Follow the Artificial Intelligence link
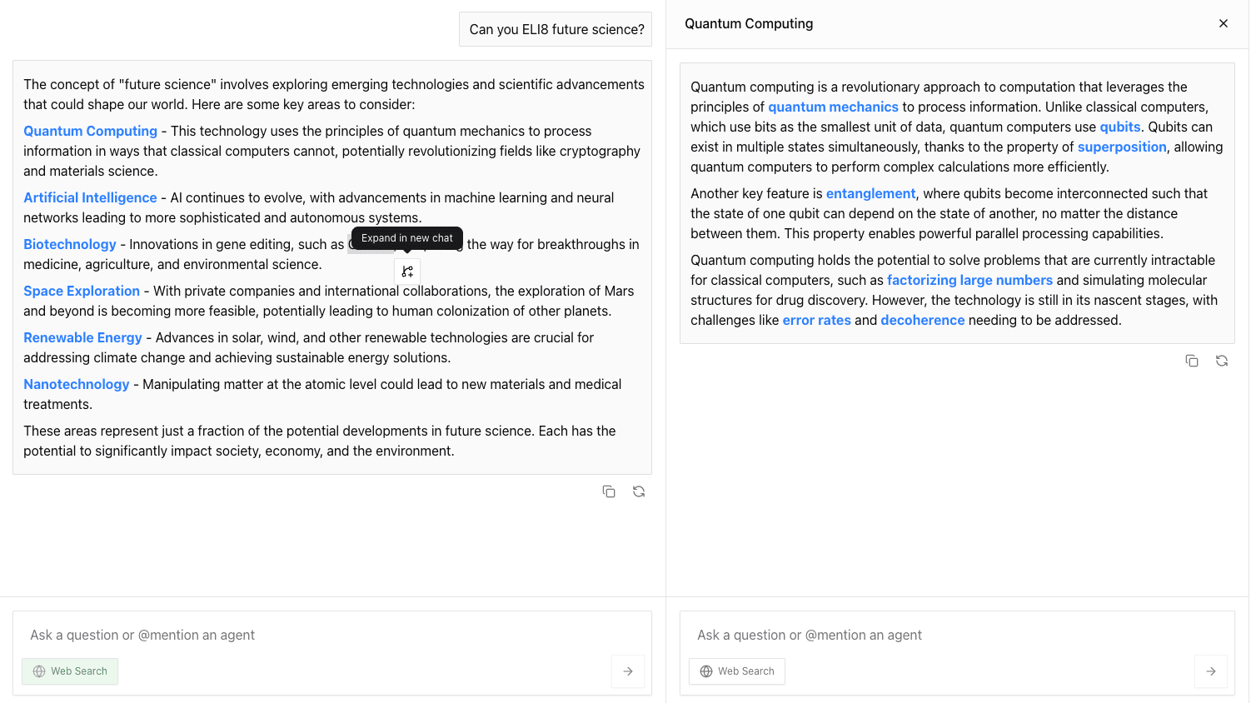Screen dimensions: 1251x703 (90, 197)
